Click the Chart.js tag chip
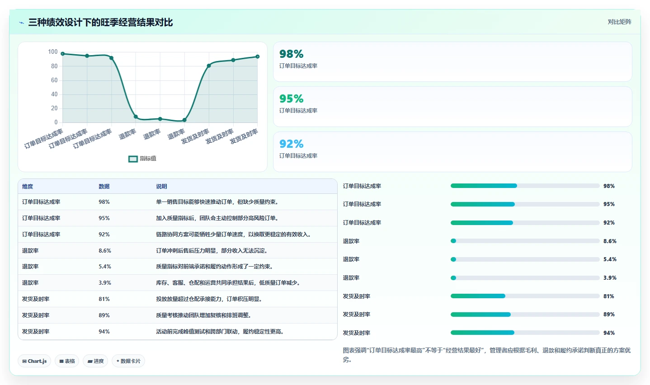This screenshot has width=650, height=385. click(x=34, y=361)
